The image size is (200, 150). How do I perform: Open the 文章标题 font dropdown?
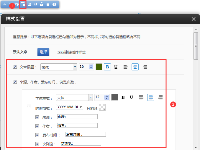pyautogui.click(x=75, y=67)
